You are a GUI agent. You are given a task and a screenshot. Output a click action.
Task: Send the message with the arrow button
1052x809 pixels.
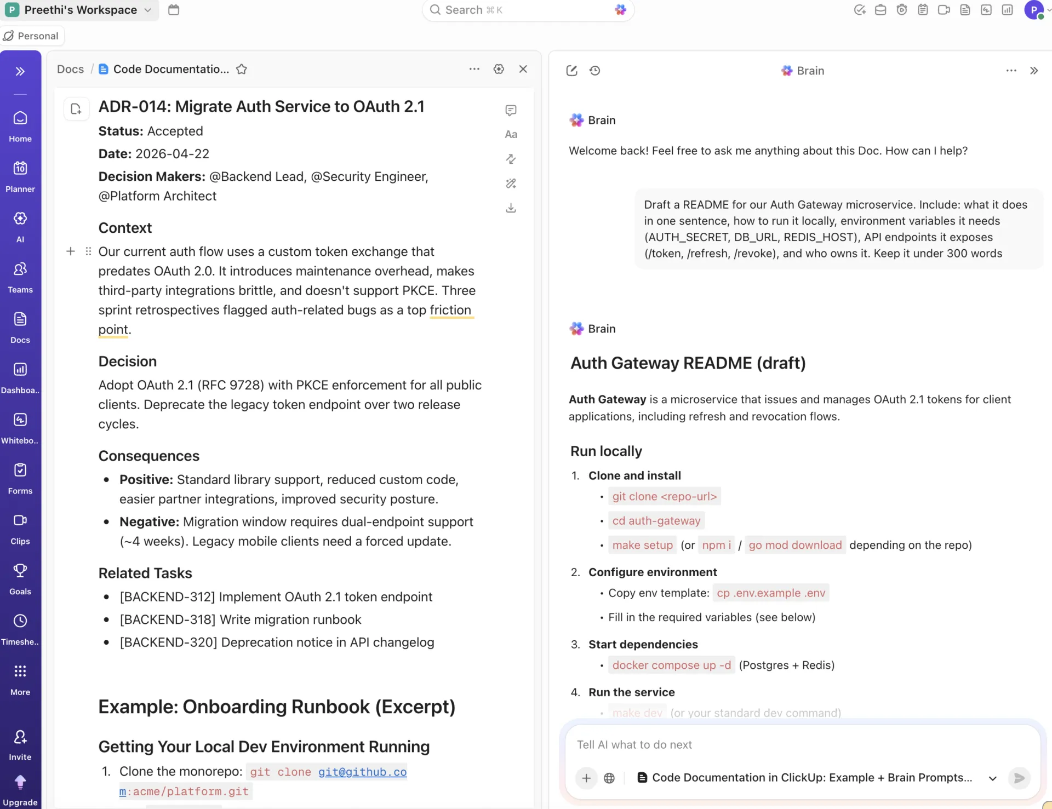click(x=1019, y=778)
